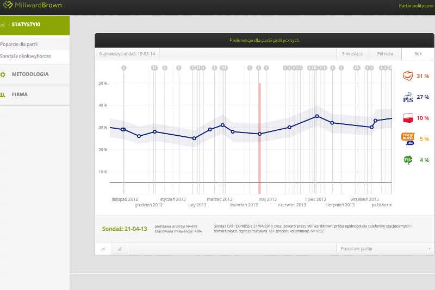Screen dimensions: 435x290
Task: Click the Preferencje dla partii politycznych title
Action: pyautogui.click(x=264, y=40)
